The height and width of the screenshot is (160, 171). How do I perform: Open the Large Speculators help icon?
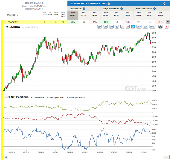pyautogui.click(x=121, y=8)
